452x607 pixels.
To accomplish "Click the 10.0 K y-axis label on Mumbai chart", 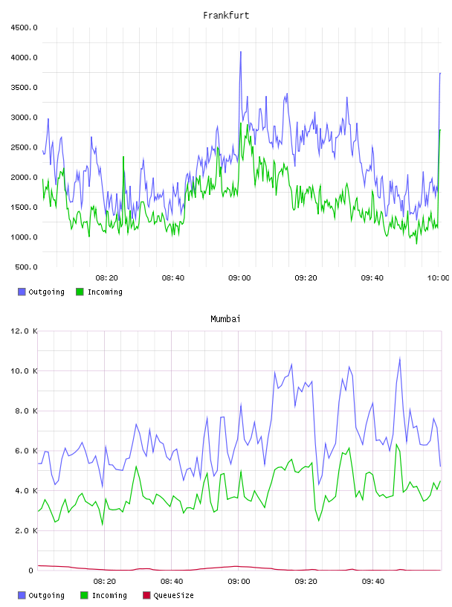I will 24,371.
